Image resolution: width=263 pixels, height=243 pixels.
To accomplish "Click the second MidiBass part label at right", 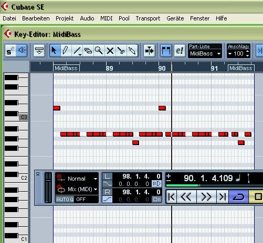I will pos(241,68).
